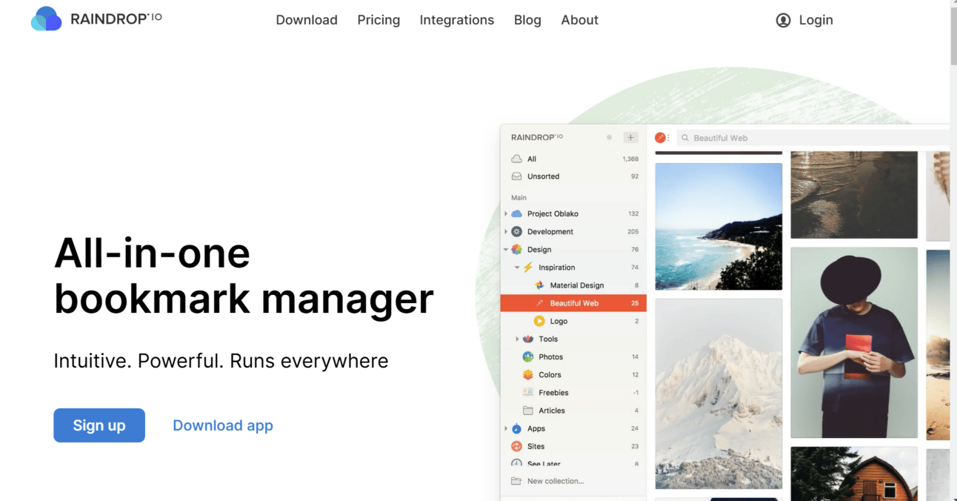
Task: Open the coastal beach photo thumbnail
Action: pos(718,227)
